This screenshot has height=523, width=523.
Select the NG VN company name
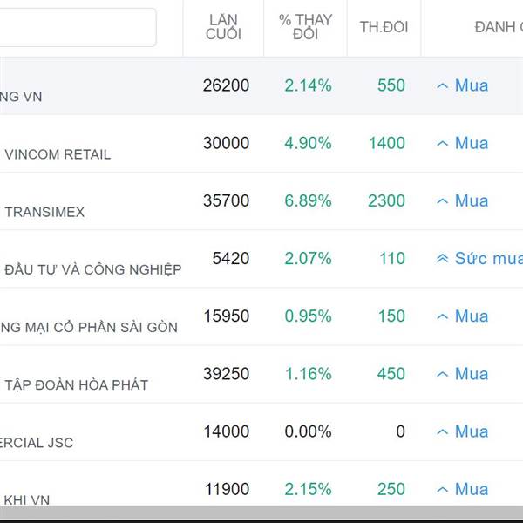(x=21, y=97)
